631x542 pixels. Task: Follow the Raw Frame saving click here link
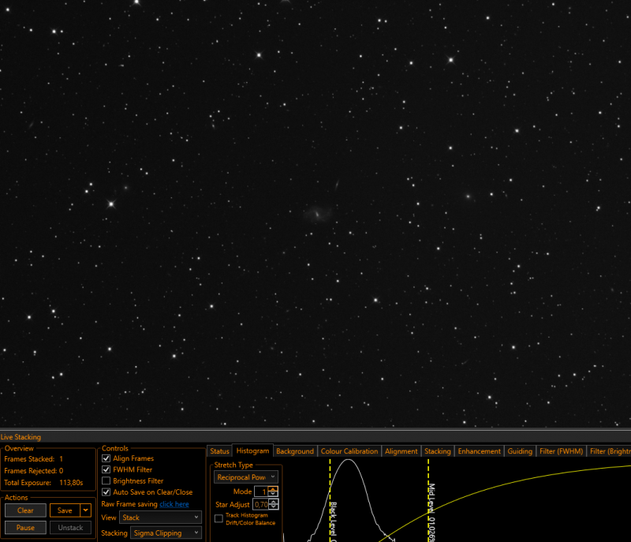[x=174, y=504]
